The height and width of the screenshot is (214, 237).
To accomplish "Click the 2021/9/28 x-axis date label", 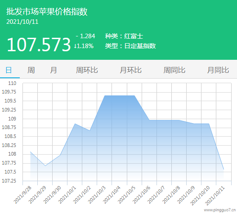I will (22, 195).
